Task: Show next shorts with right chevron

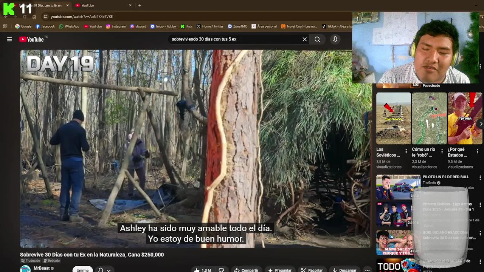Action: tap(481, 124)
